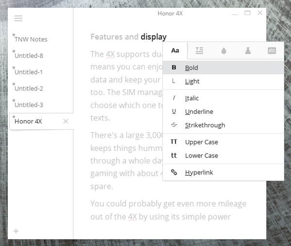Open the Untitled-1 note

coord(29,72)
